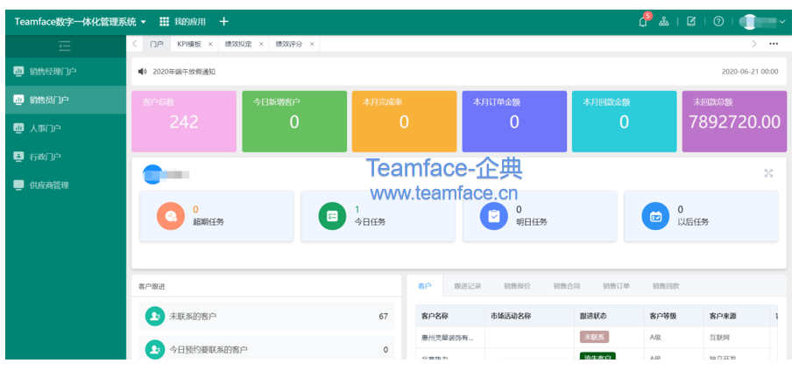Click the plus icon next to 我的应用
This screenshot has width=799, height=384.
pos(223,22)
